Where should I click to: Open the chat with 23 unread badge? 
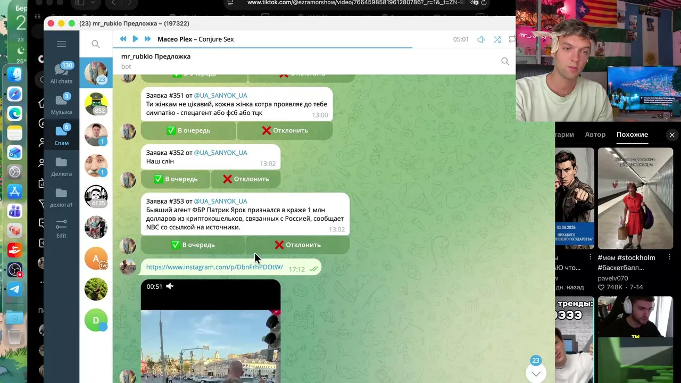96,73
